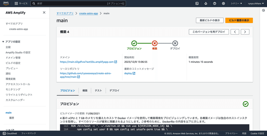Open Amplify Studio の設定 in sidebar
Image resolution: width=267 pixels, height=136 pixels.
[18, 53]
